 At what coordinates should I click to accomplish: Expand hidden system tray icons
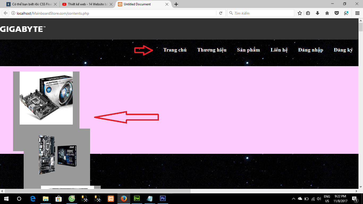coord(294,199)
